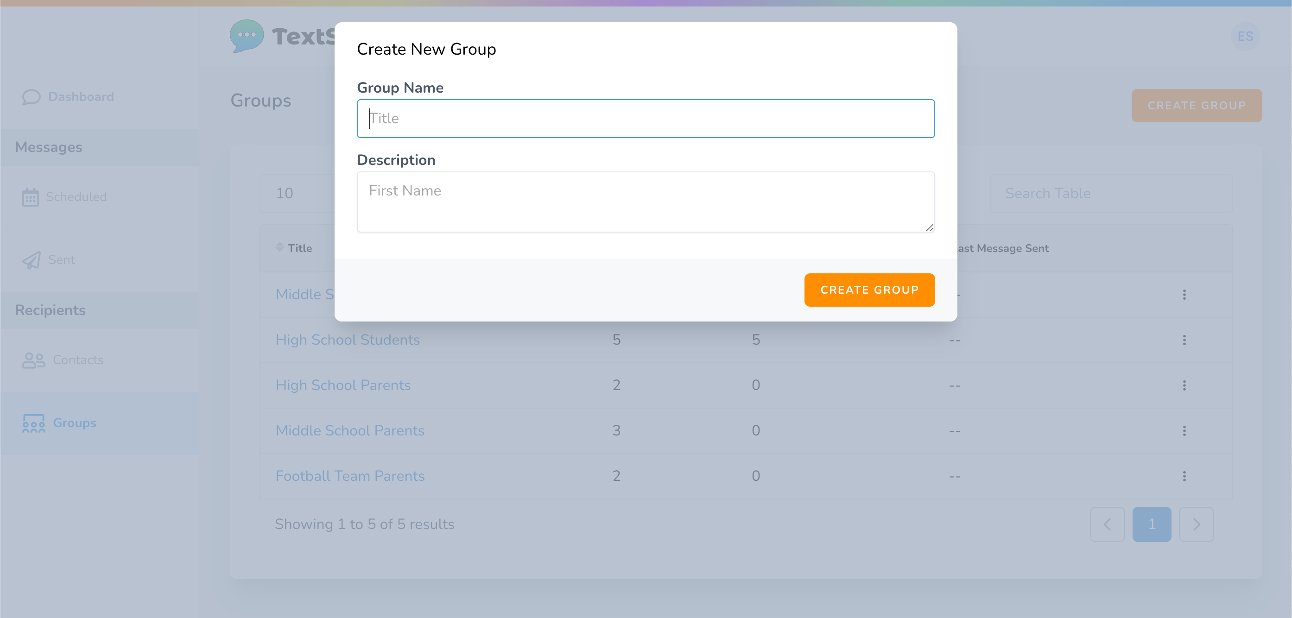Advance to next page with right chevron

pos(1196,524)
